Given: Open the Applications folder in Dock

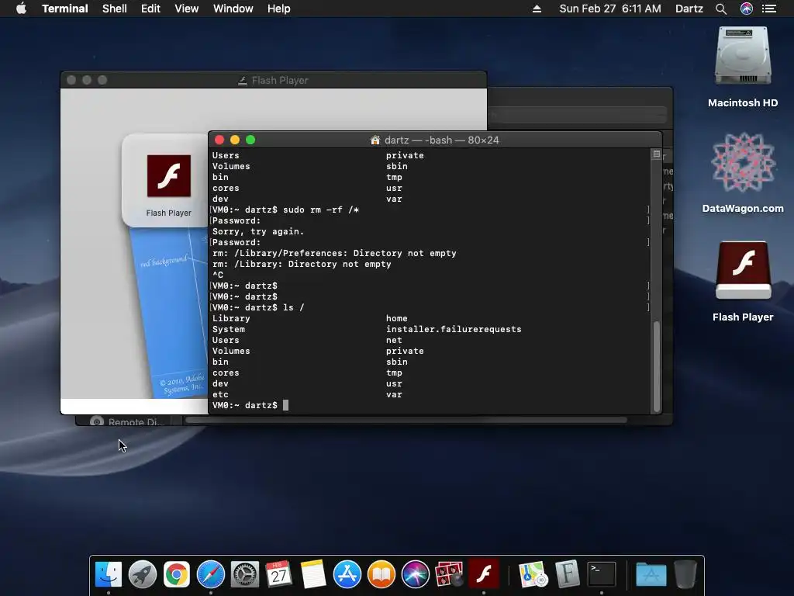Looking at the screenshot, I should (651, 574).
